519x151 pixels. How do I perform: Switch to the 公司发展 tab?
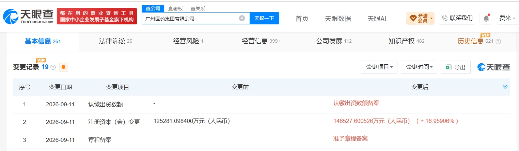point(333,41)
